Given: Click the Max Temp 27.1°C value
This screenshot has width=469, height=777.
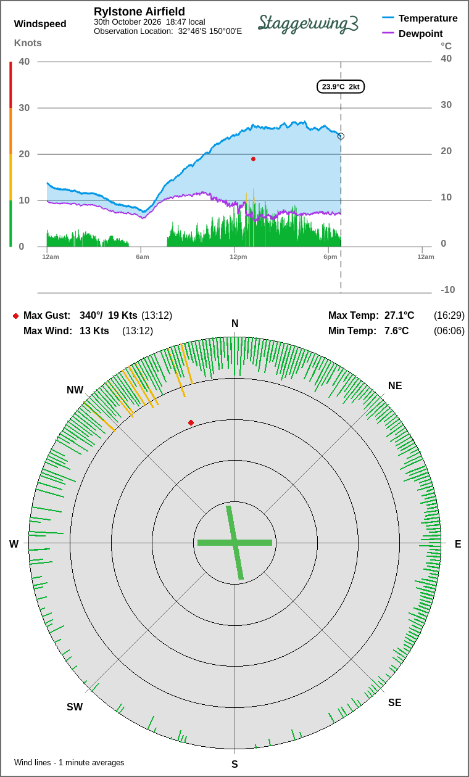Looking at the screenshot, I should tap(399, 316).
